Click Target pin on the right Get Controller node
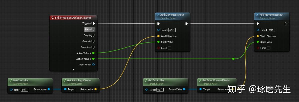 coord(146,90)
